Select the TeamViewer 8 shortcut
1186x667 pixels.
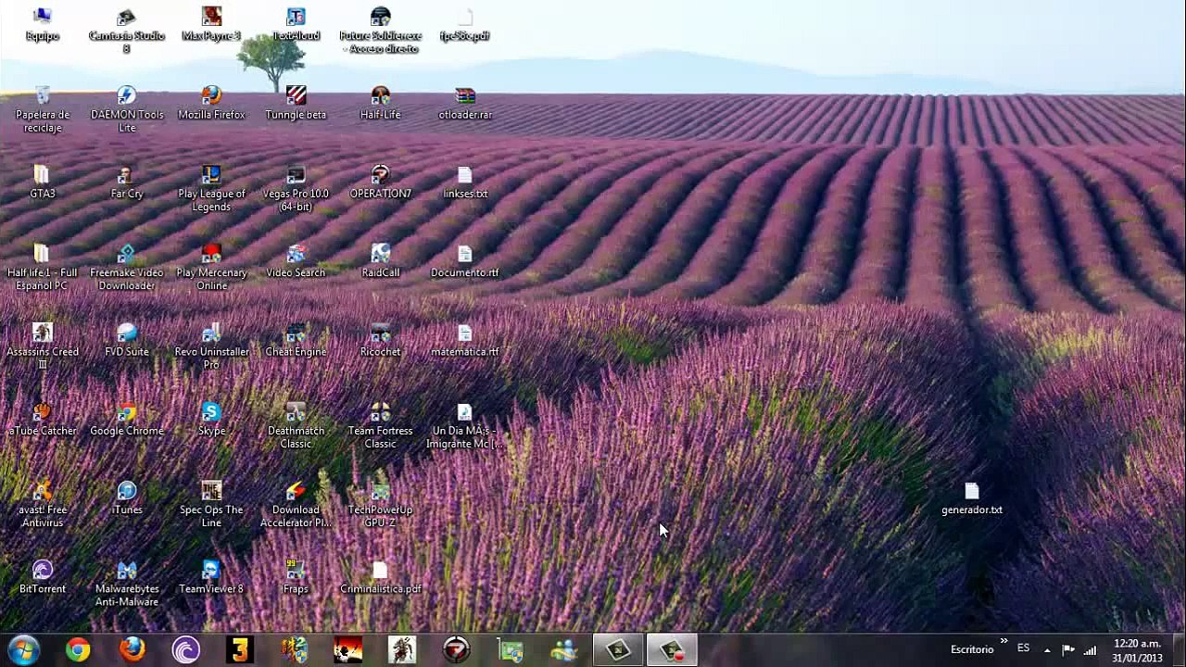click(211, 576)
